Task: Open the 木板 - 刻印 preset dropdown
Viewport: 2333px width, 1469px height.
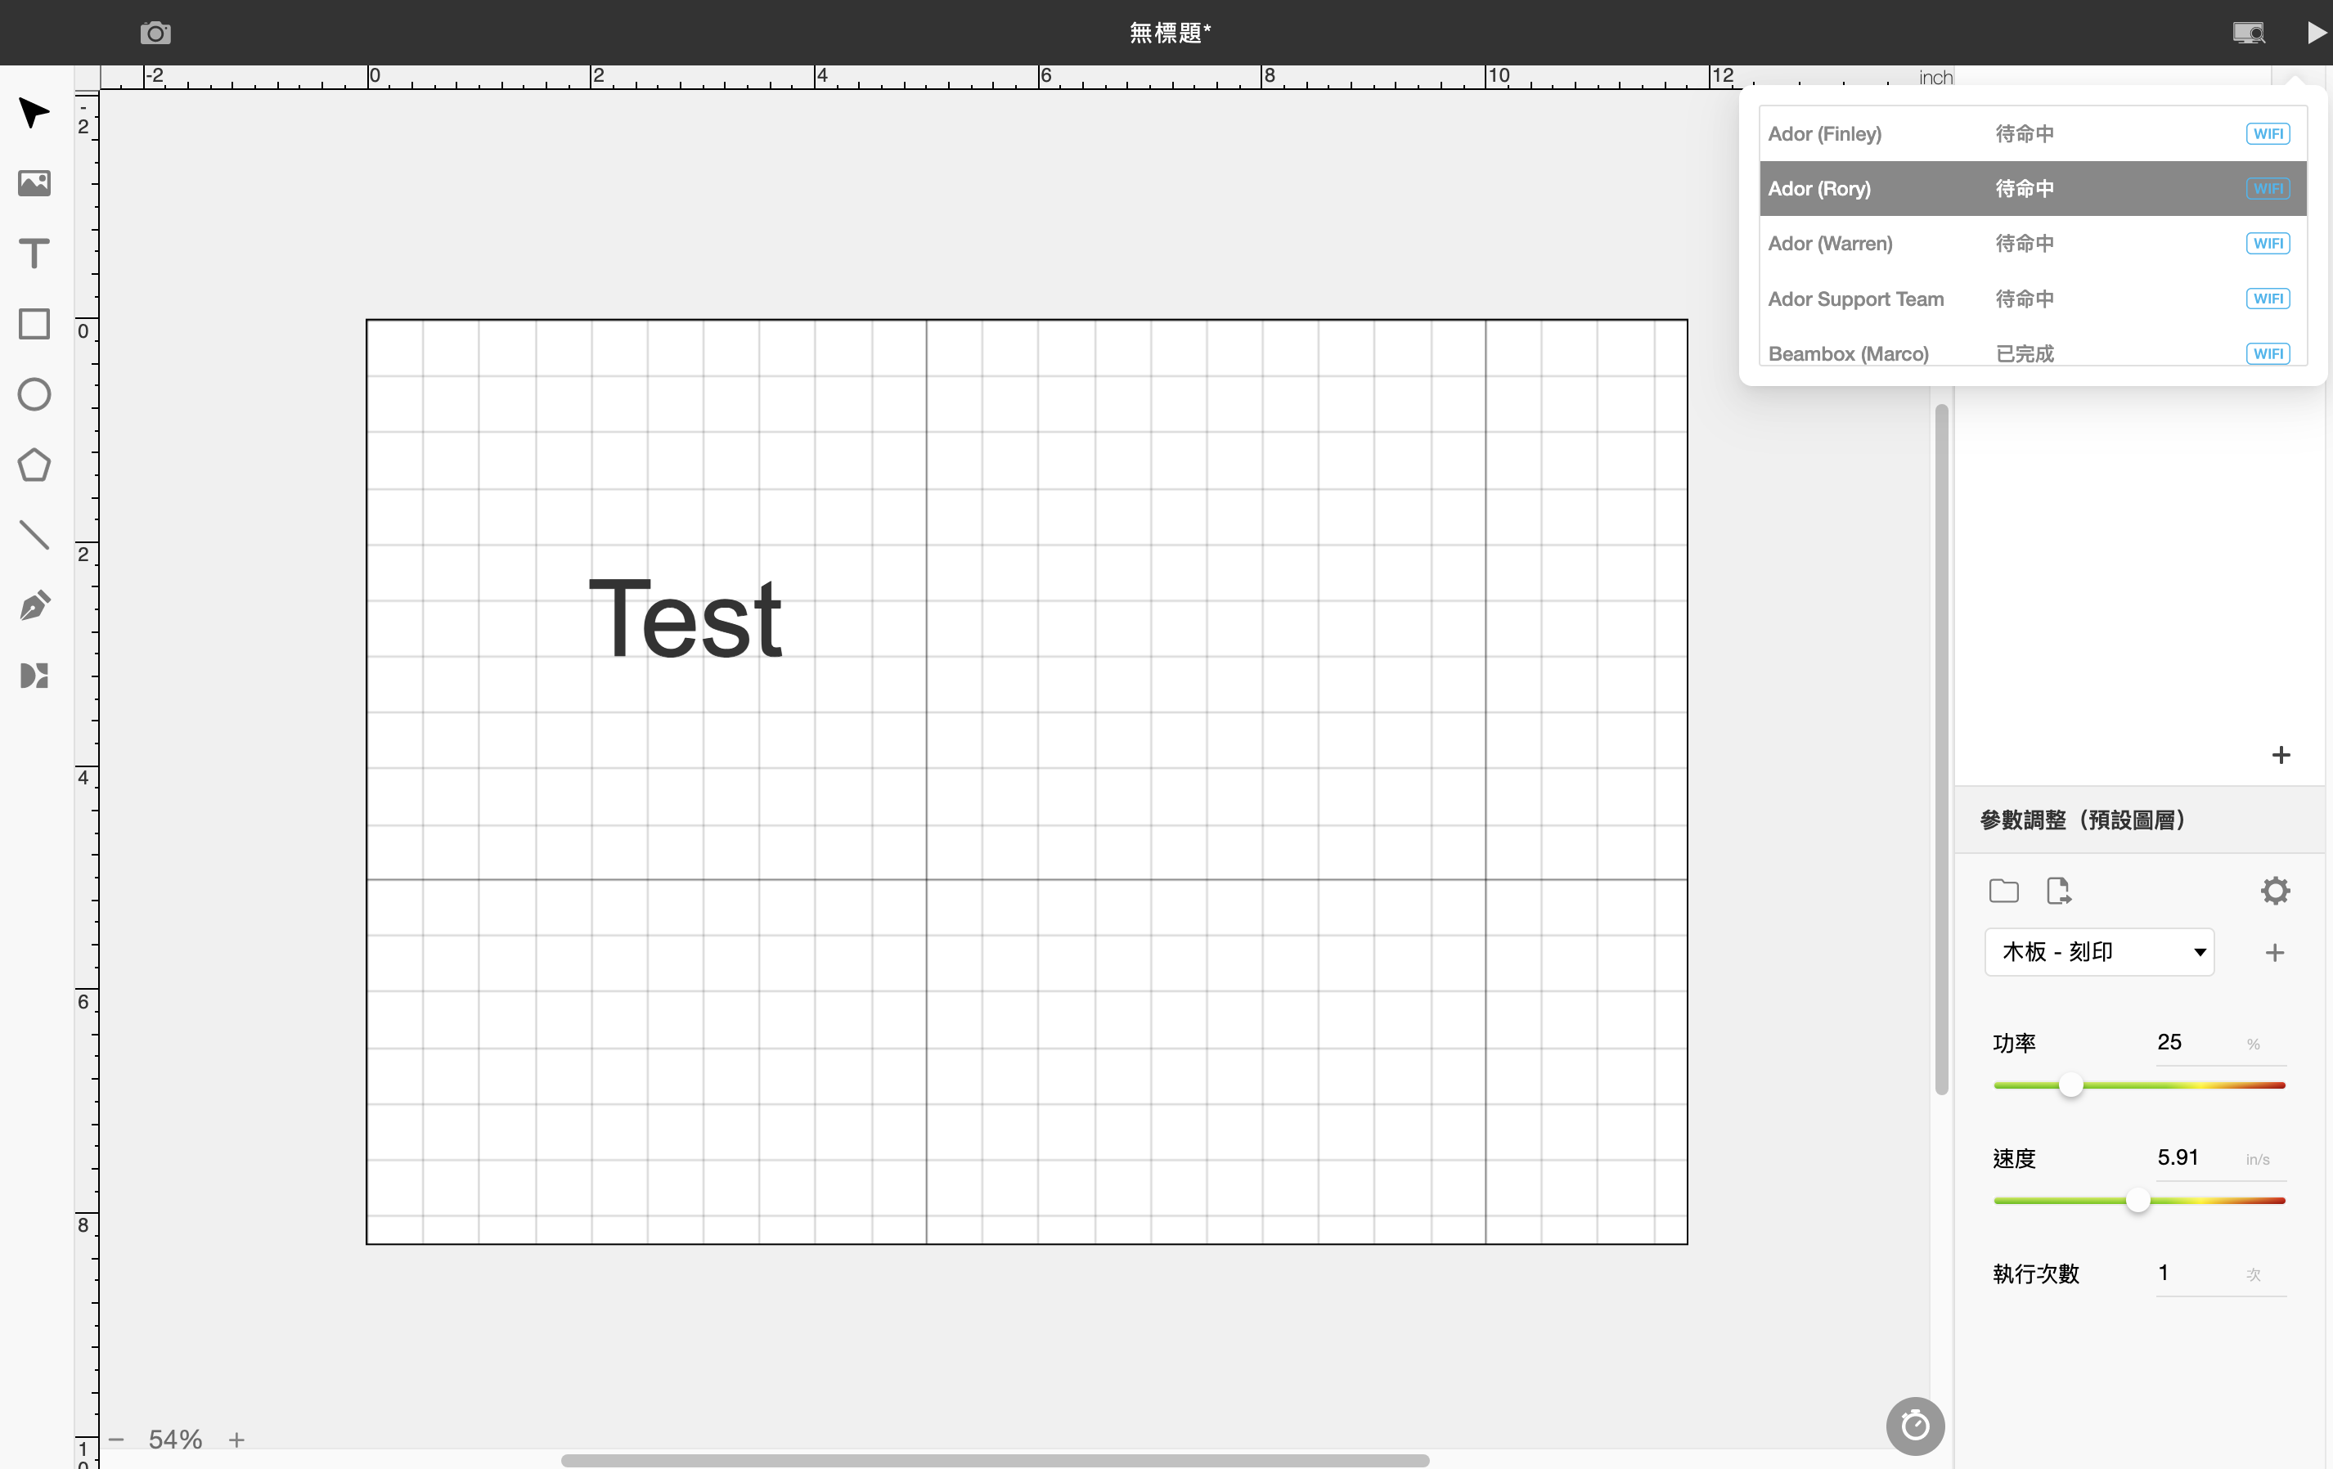Action: click(2100, 951)
